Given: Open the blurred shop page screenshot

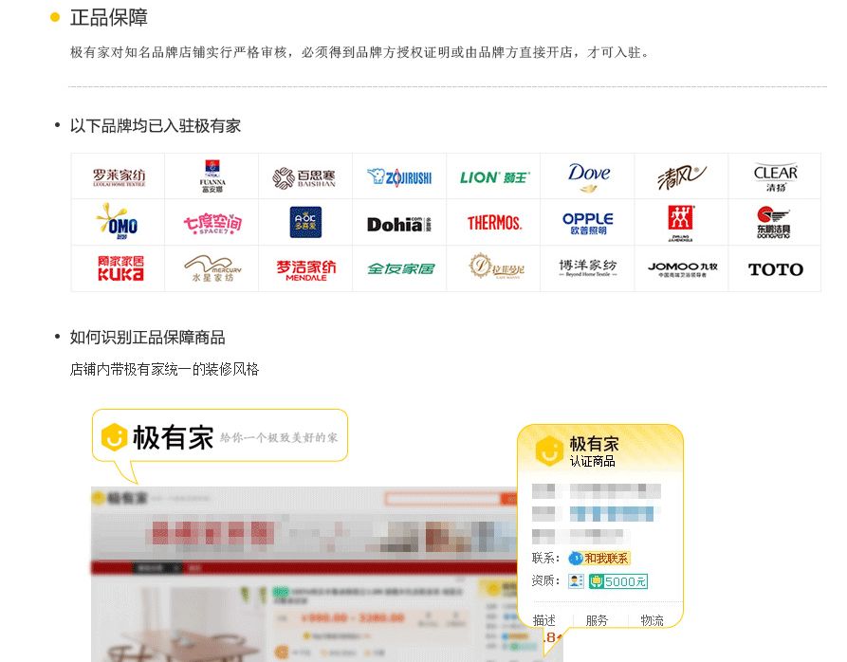Looking at the screenshot, I should (305, 574).
